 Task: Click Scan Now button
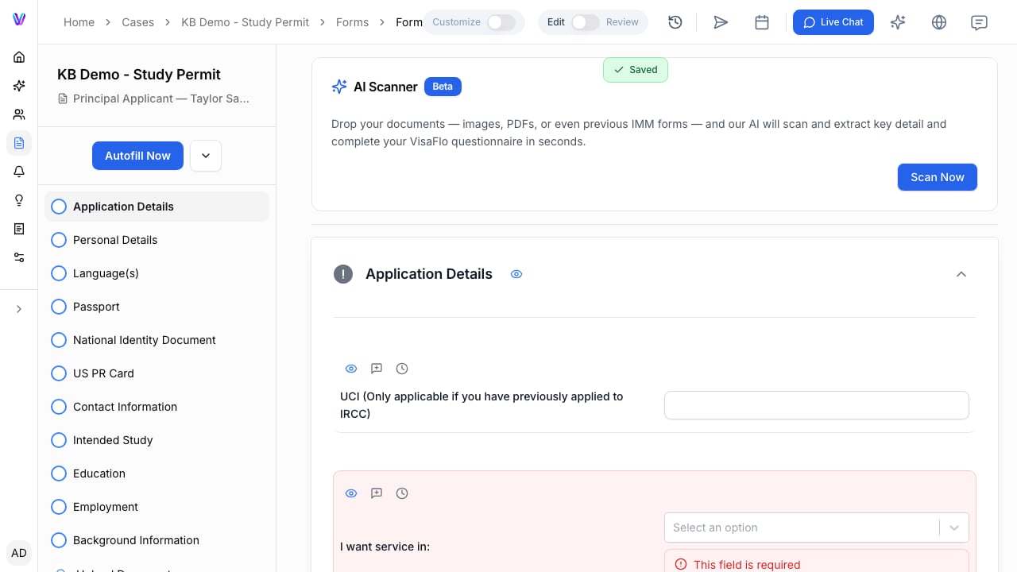pos(938,177)
